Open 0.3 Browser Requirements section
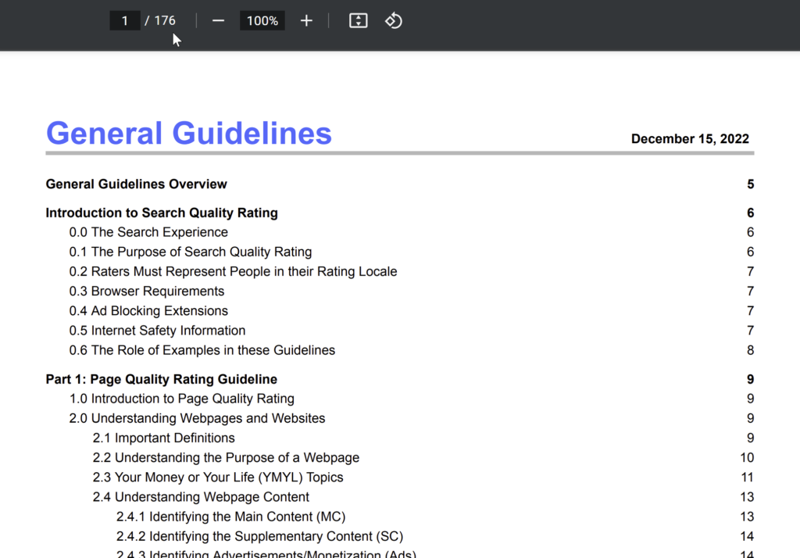Image resolution: width=800 pixels, height=558 pixels. click(x=146, y=292)
